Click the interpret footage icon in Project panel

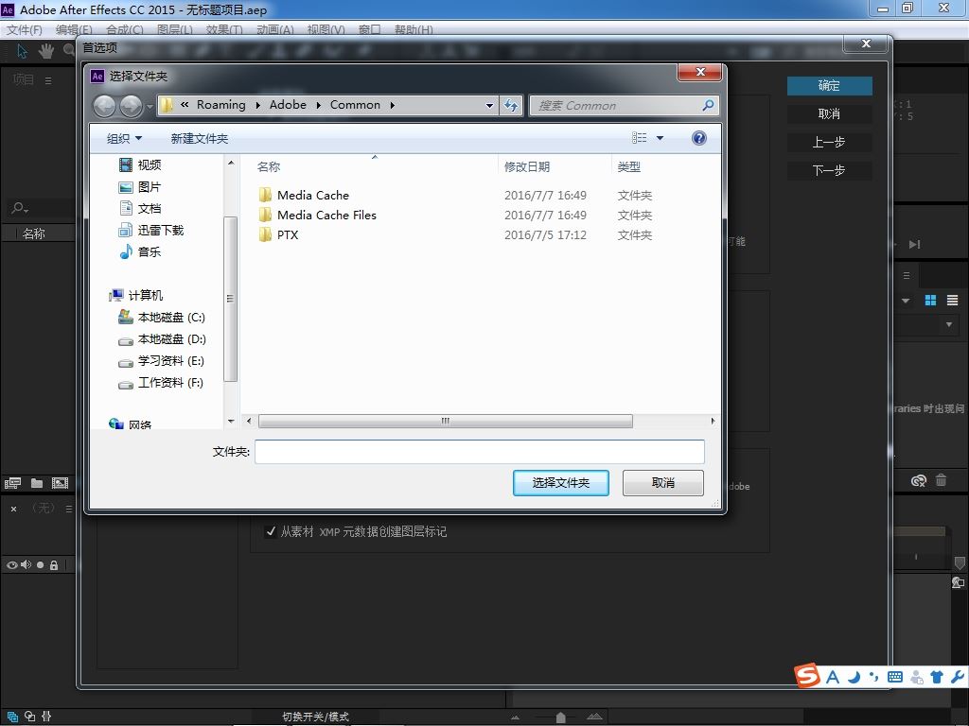pyautogui.click(x=13, y=483)
